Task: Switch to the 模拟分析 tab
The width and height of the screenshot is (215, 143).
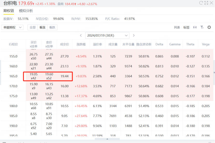Action: [26, 11]
